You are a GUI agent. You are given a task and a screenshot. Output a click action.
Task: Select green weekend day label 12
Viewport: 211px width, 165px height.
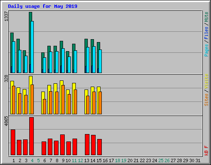80,160
